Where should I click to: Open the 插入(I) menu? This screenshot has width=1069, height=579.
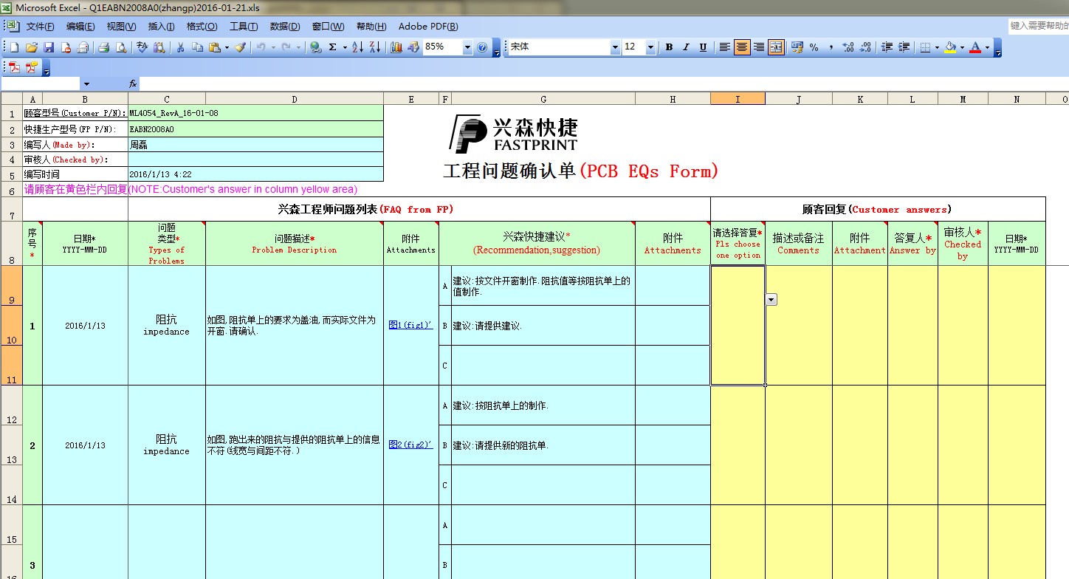tap(161, 27)
